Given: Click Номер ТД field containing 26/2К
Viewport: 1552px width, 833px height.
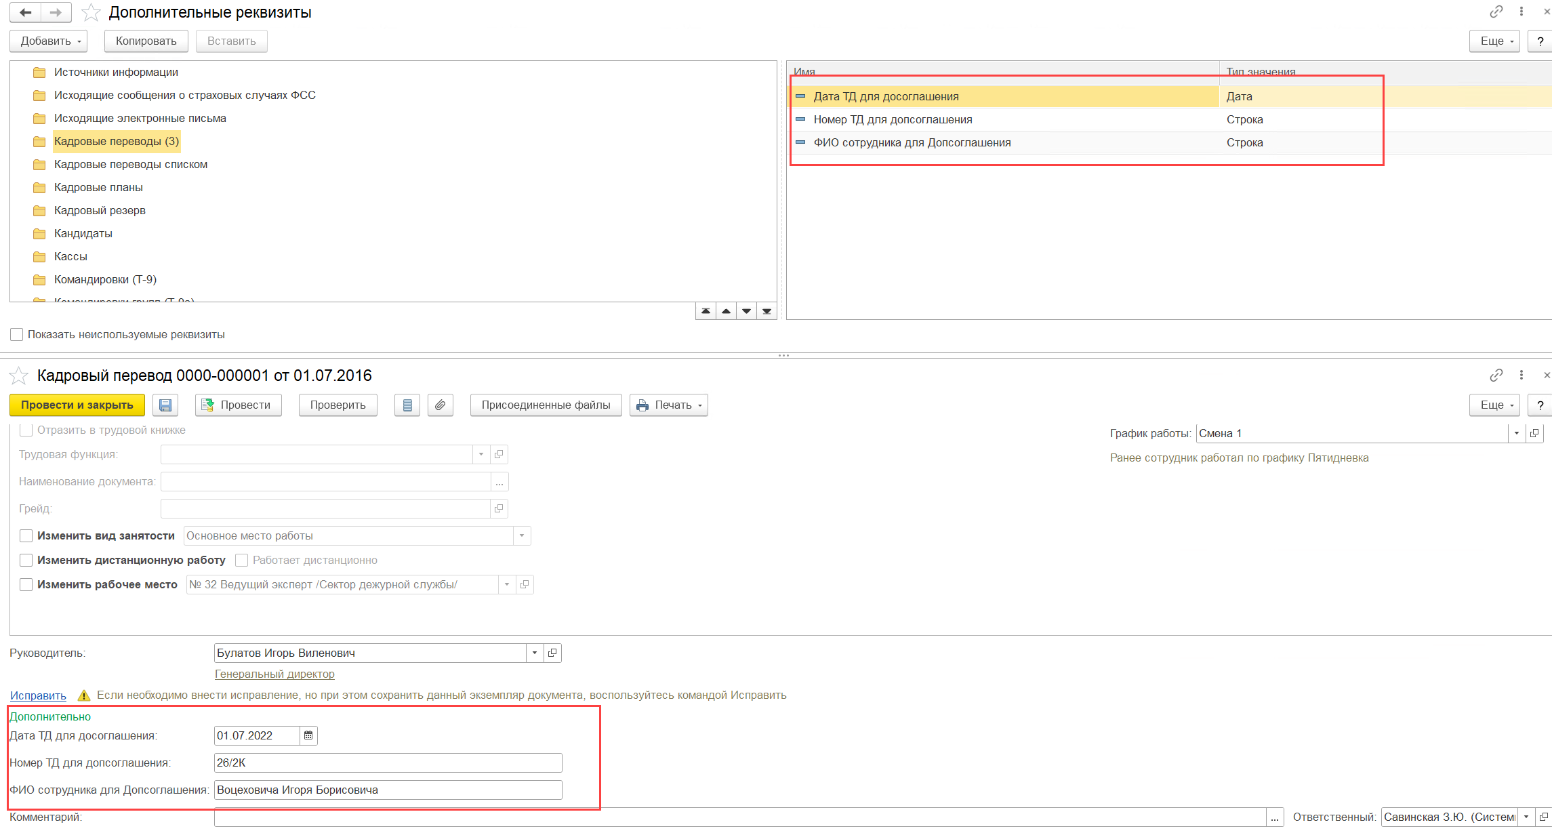Looking at the screenshot, I should 388,763.
